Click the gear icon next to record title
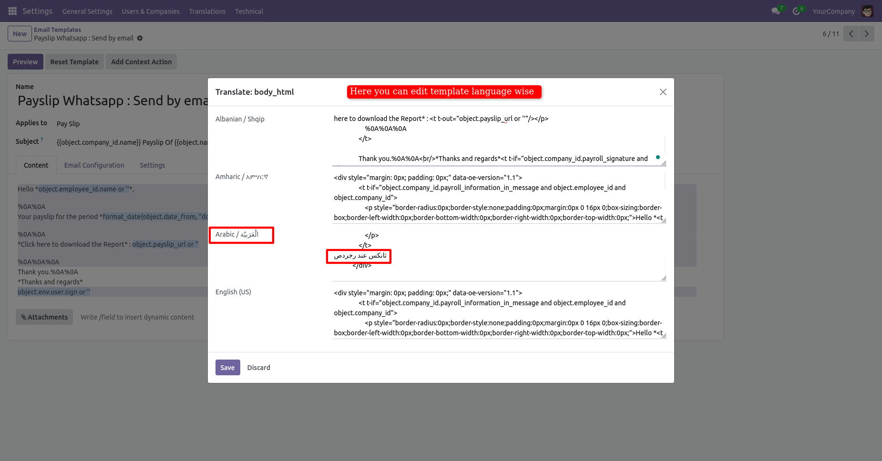Screen dimensions: 882x461 coord(140,38)
